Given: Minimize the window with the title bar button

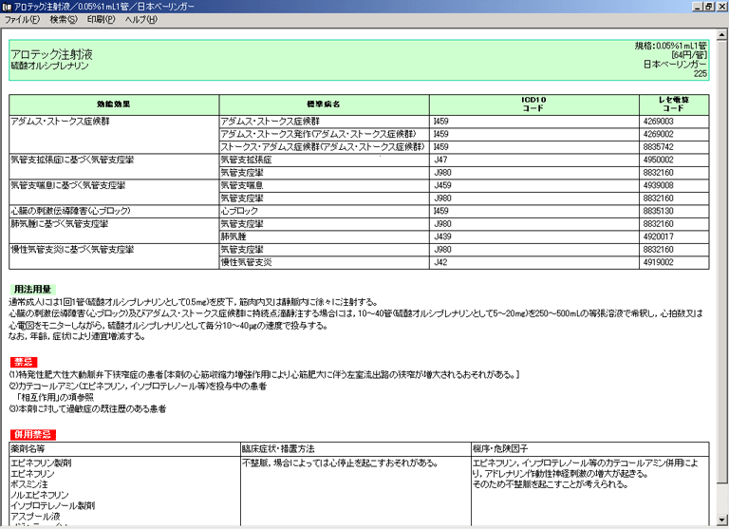Looking at the screenshot, I should click(x=698, y=7).
